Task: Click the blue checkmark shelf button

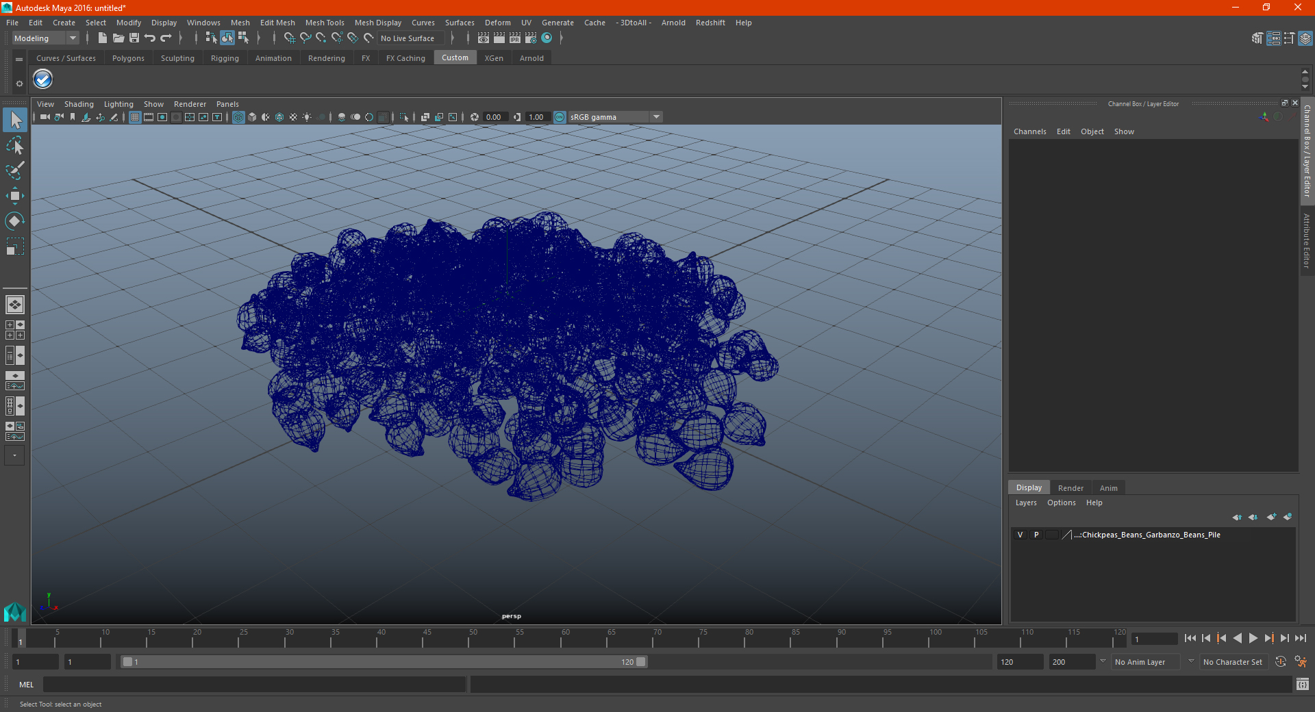Action: tap(43, 79)
